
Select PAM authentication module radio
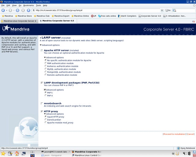pos(46,63)
